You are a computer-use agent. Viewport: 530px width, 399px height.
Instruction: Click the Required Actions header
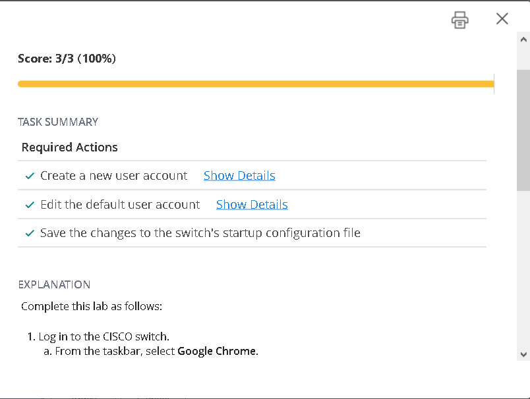coord(70,147)
